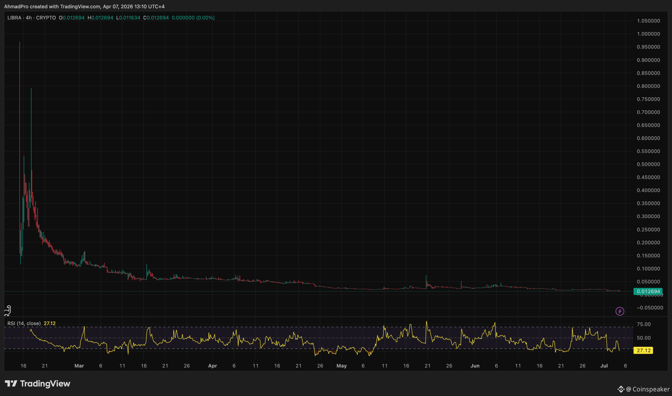
Task: Click the Binance-style diamond icon beside Coinspeaker
Action: tap(621, 389)
